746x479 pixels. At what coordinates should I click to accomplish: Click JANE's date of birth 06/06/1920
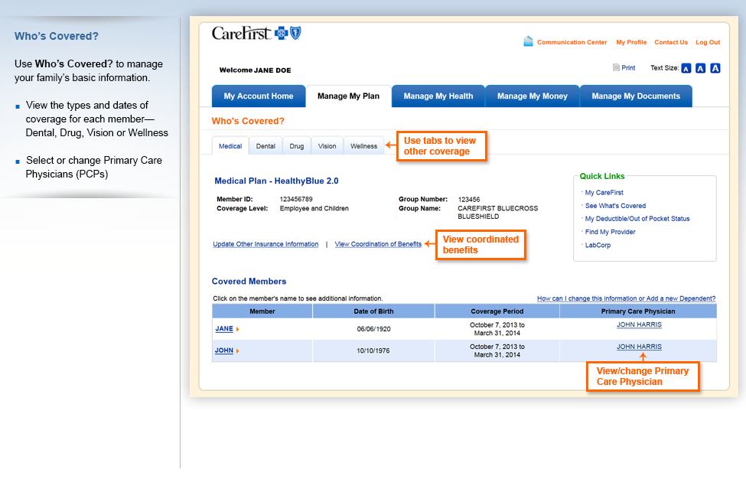click(x=373, y=329)
